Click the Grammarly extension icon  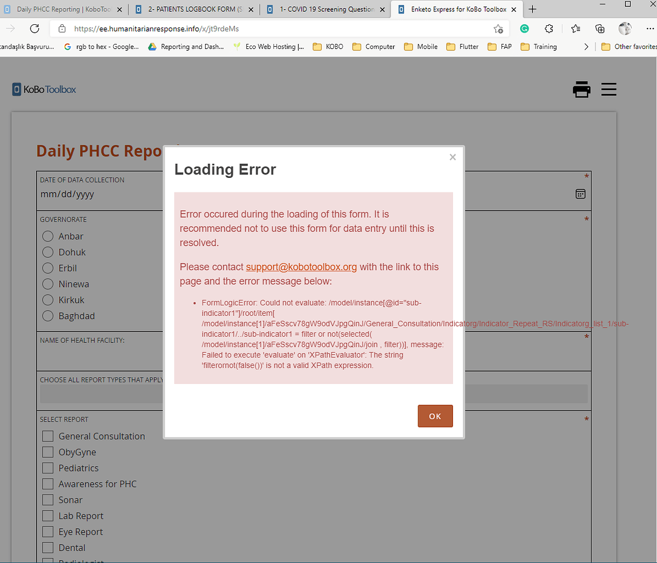pyautogui.click(x=524, y=29)
